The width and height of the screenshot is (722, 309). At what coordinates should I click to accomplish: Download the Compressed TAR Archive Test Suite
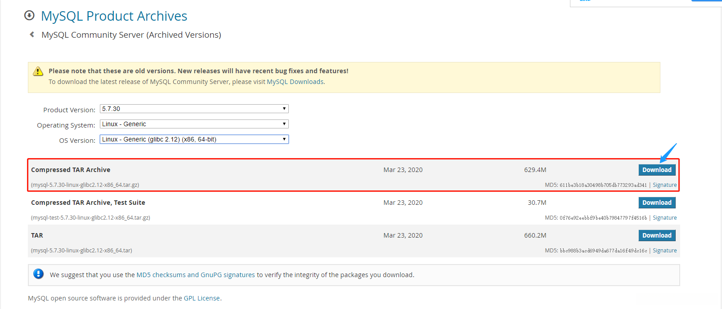pyautogui.click(x=657, y=203)
